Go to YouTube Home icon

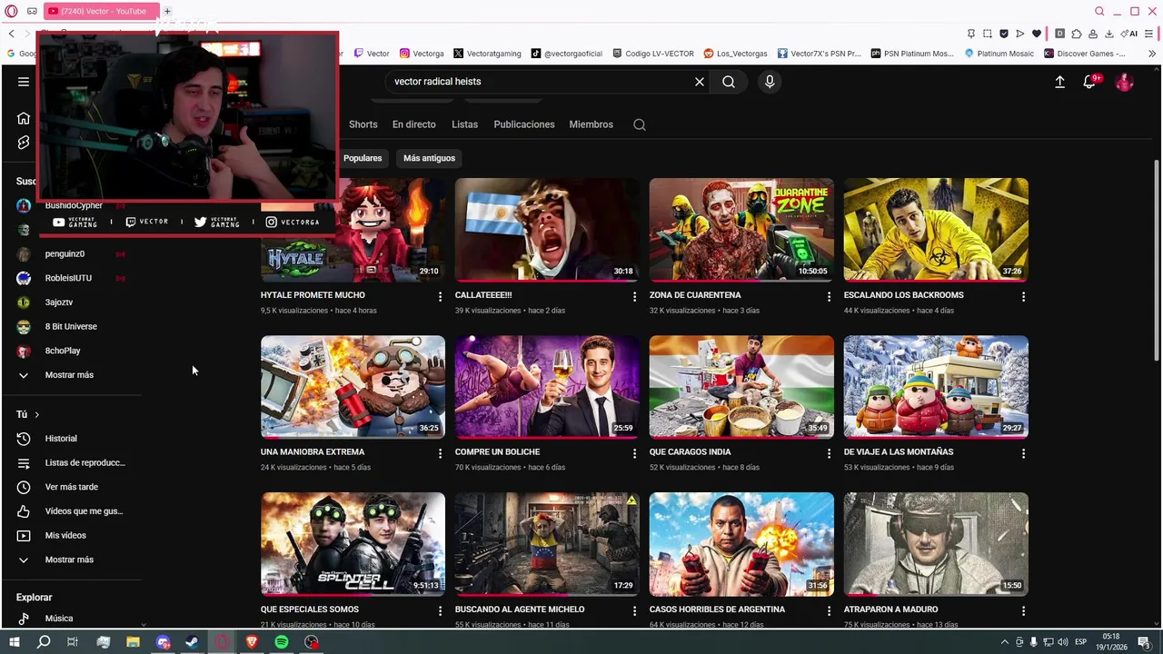point(24,118)
